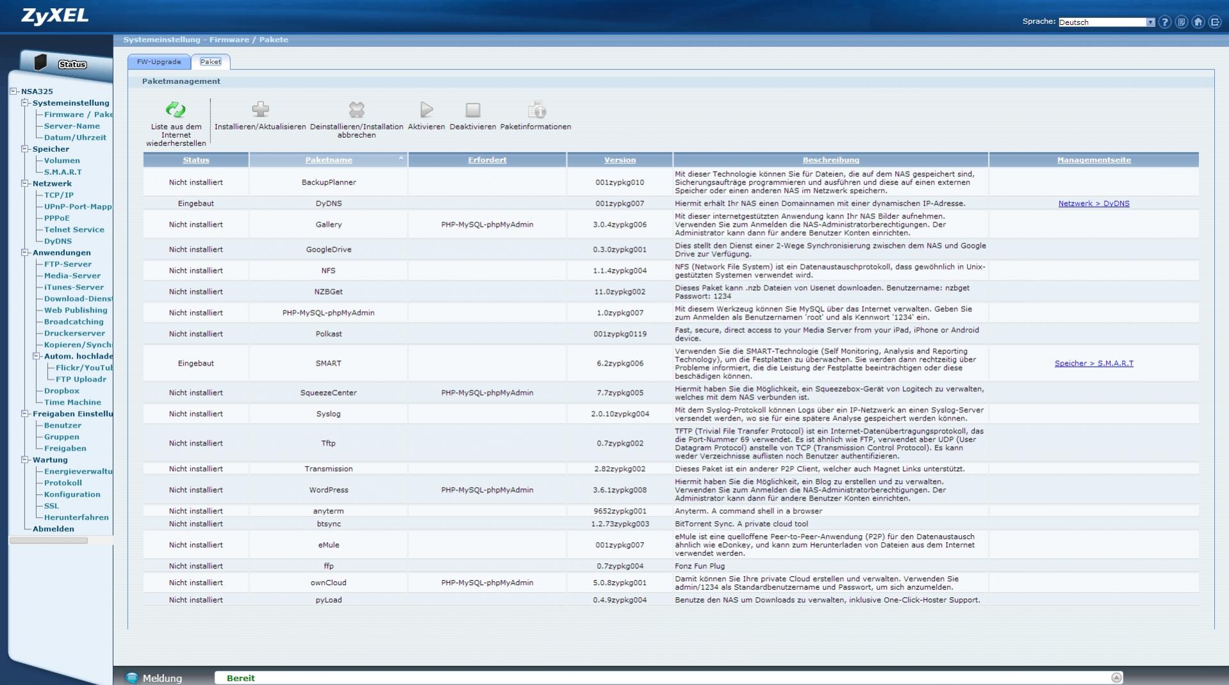Sort by the Erfordert column header
The width and height of the screenshot is (1229, 685).
[x=487, y=160]
